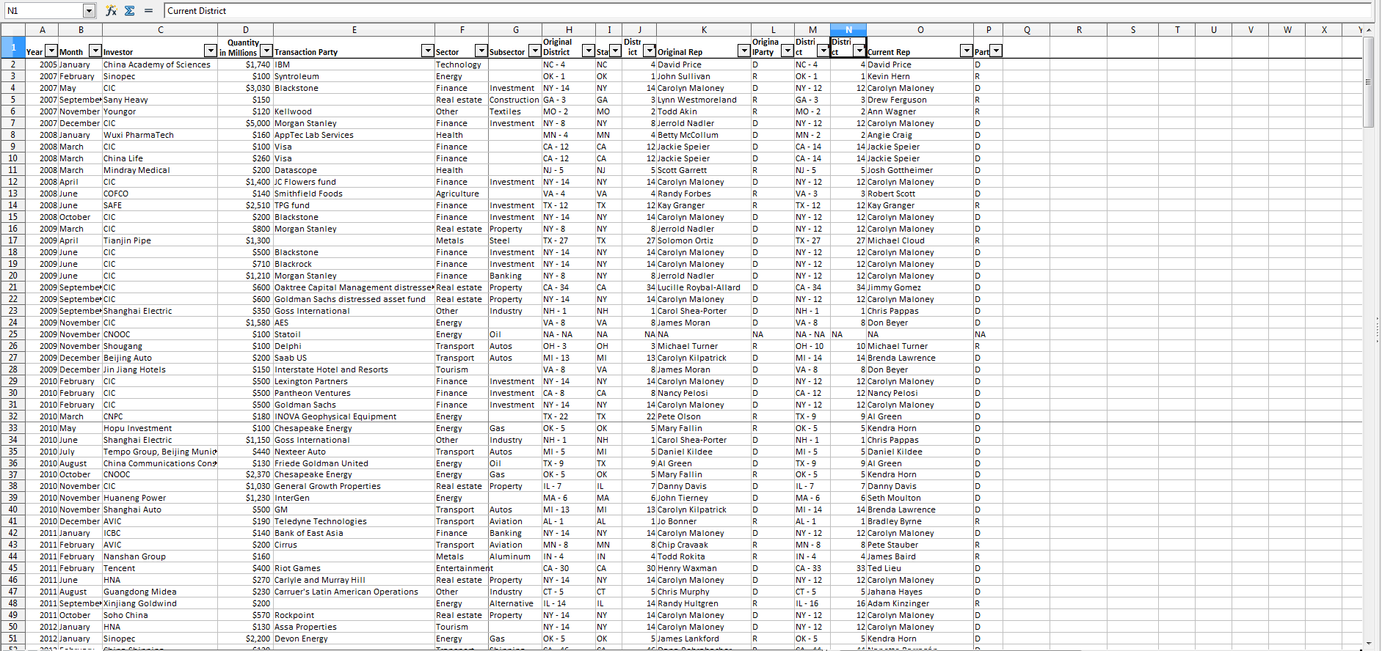This screenshot has width=1382, height=651.
Task: Click cell reading Bank of East Asia
Action: (354, 533)
